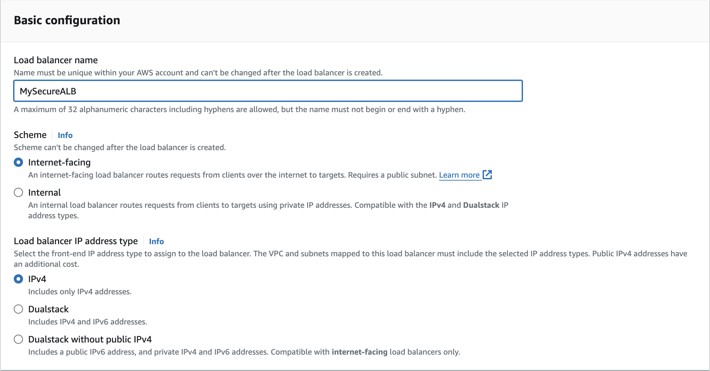Choose the Dualstack address type radio
Screen dimensions: 710x371
click(18, 309)
